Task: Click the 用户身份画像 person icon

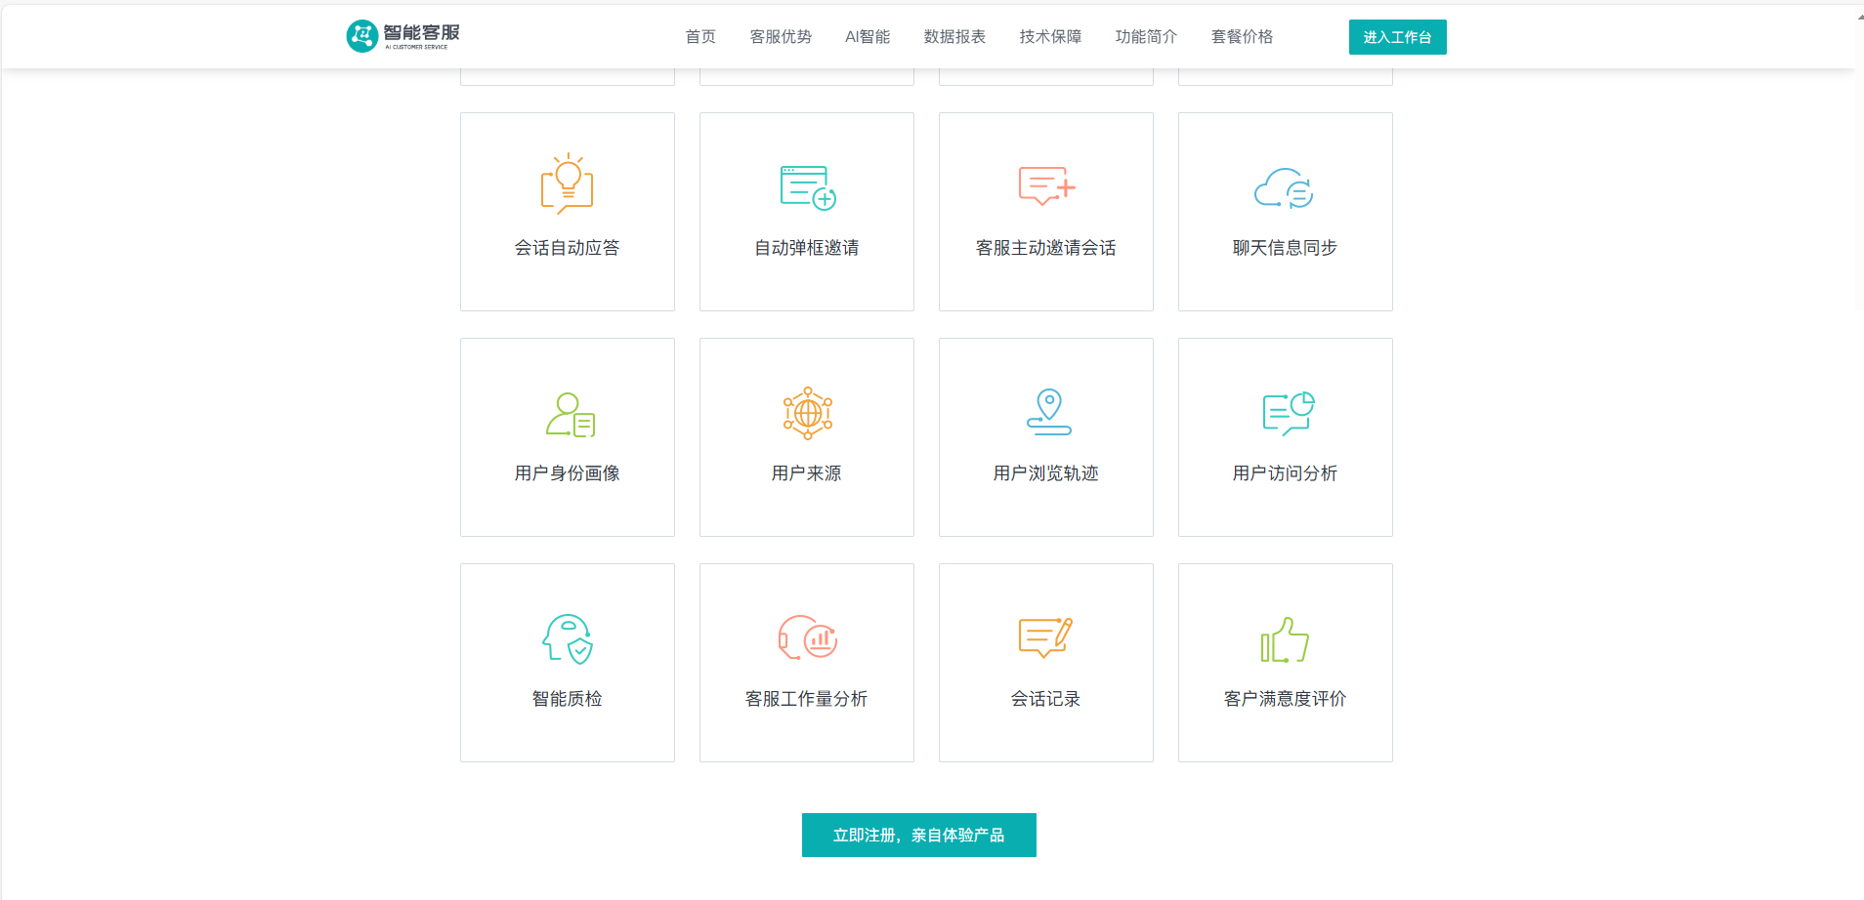Action: [570, 414]
